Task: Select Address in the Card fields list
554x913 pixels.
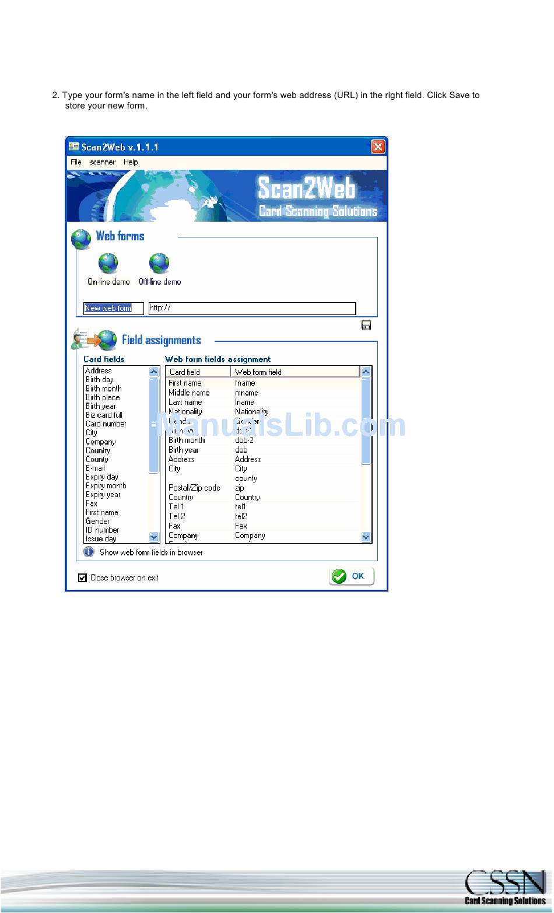Action: click(x=99, y=371)
